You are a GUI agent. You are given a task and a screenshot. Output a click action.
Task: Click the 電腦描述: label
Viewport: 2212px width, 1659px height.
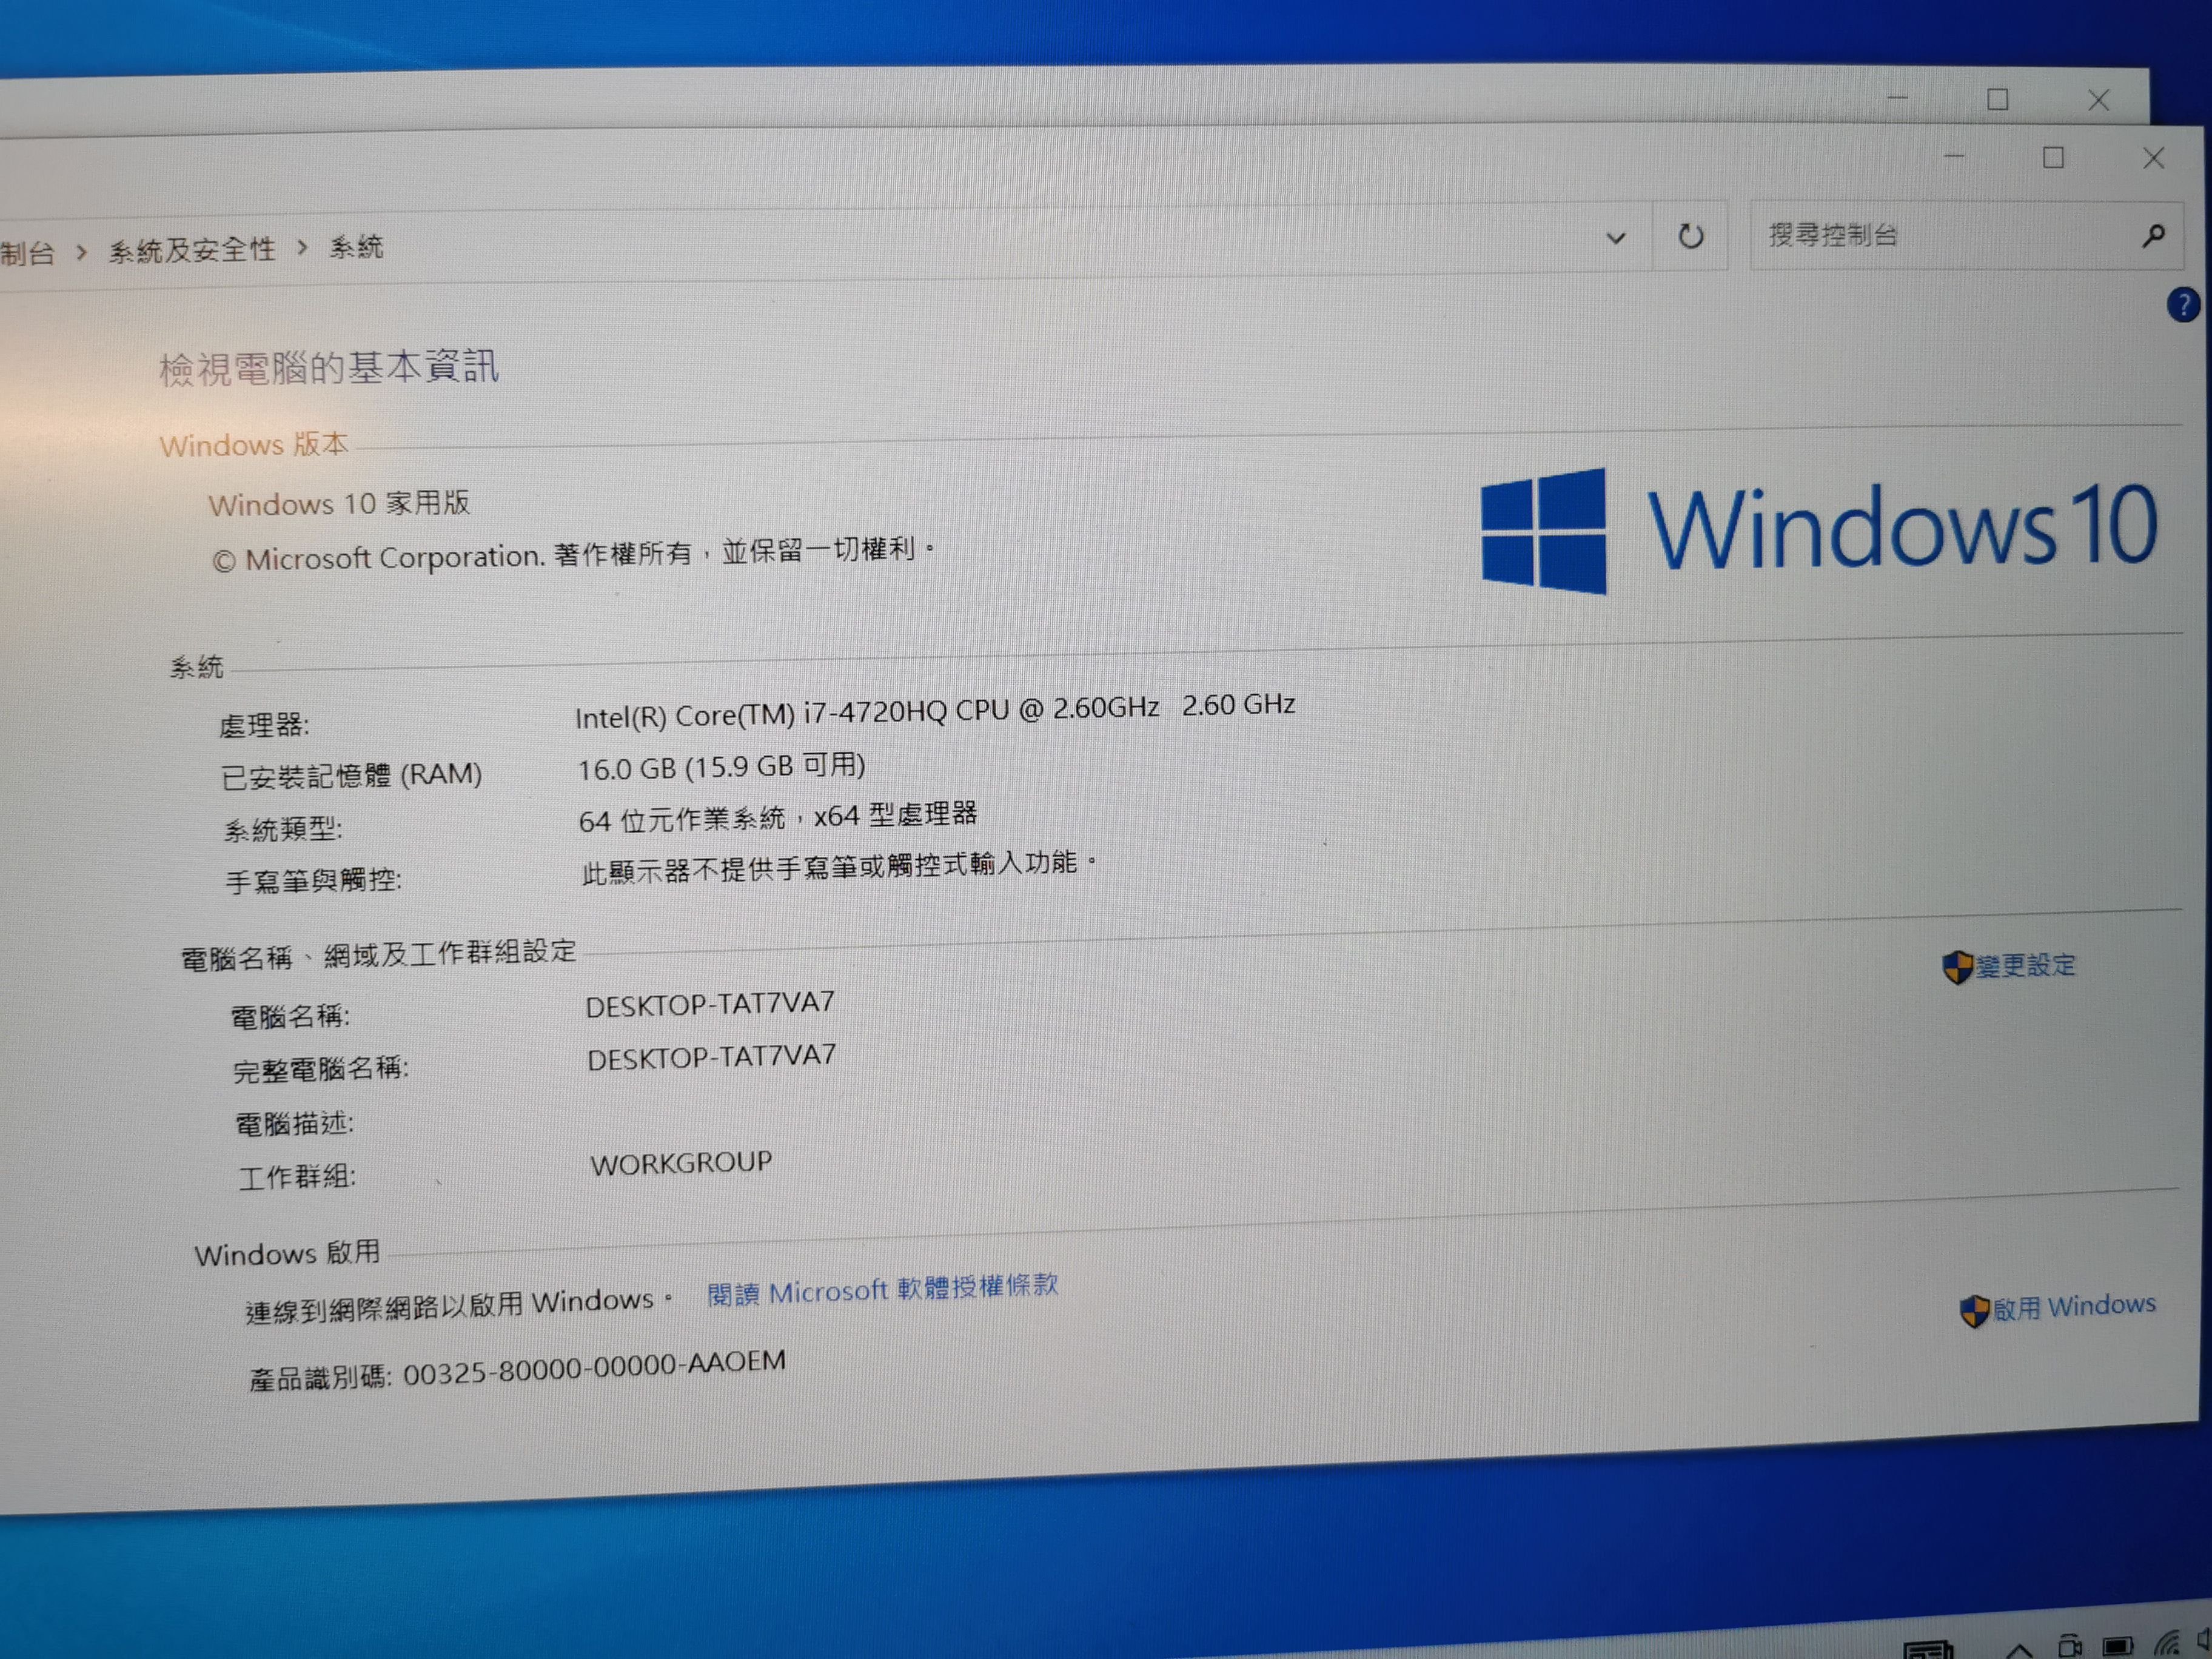click(x=294, y=1124)
